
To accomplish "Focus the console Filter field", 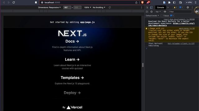I will [x=180, y=12].
